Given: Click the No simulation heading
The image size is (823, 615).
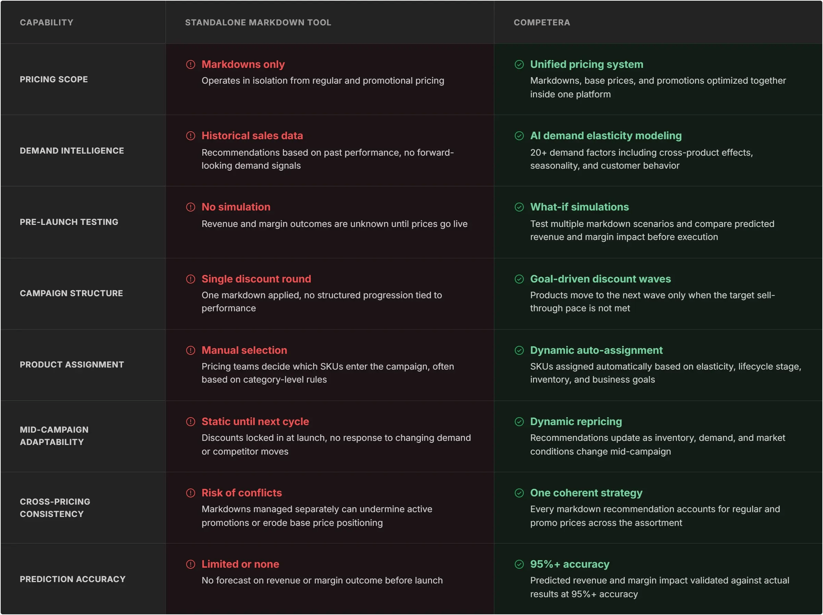Looking at the screenshot, I should (236, 207).
